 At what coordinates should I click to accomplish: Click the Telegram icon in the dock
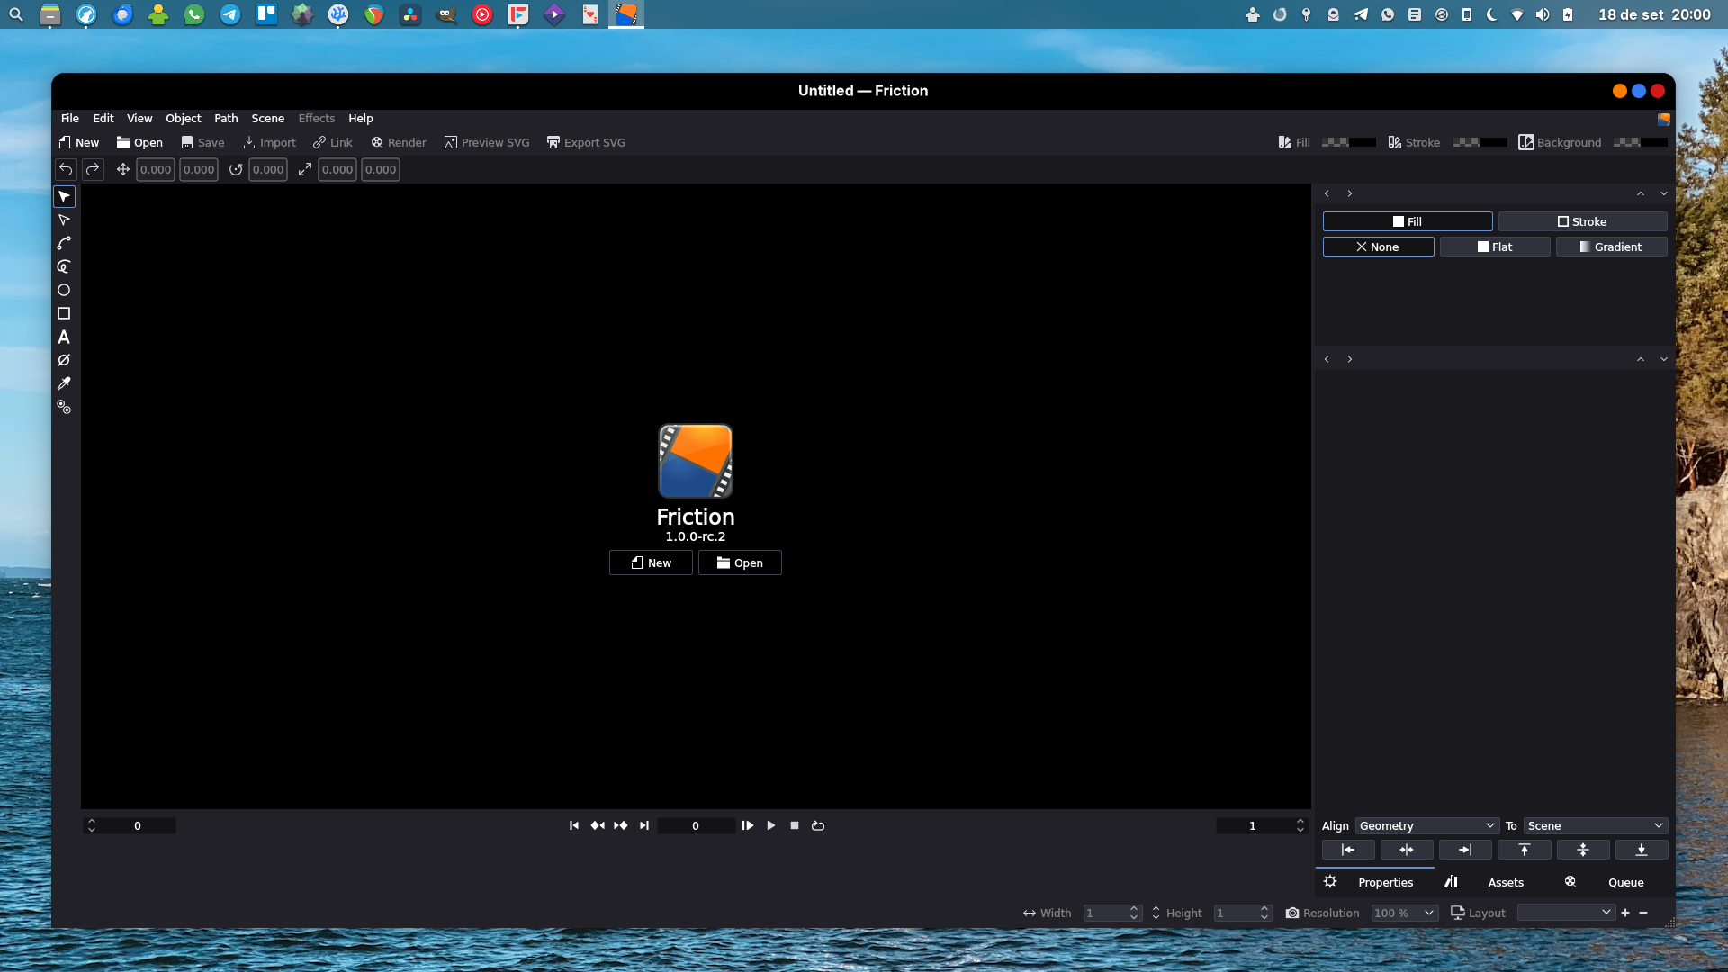pyautogui.click(x=230, y=14)
